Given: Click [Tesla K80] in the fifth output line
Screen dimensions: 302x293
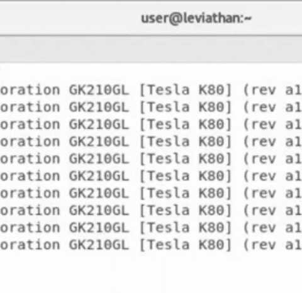Looking at the screenshot, I should [x=186, y=159].
